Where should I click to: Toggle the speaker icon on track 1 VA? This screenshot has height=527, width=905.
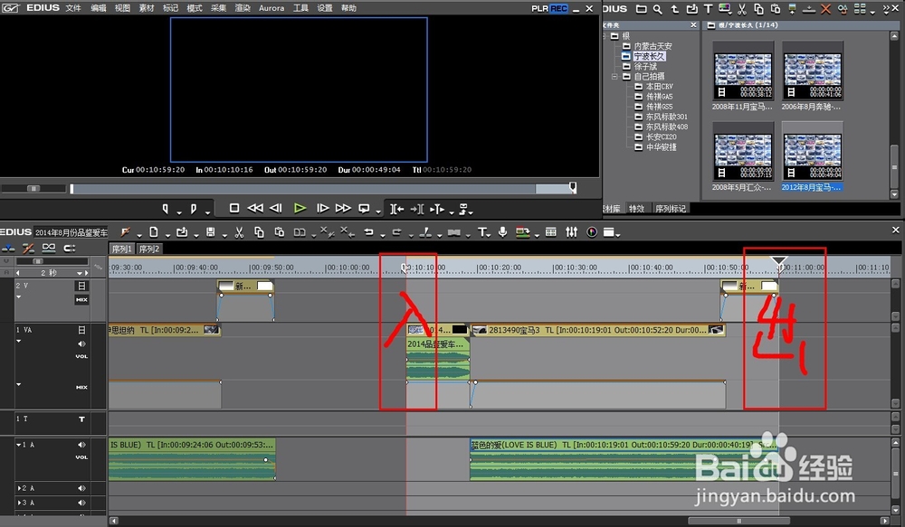[81, 343]
